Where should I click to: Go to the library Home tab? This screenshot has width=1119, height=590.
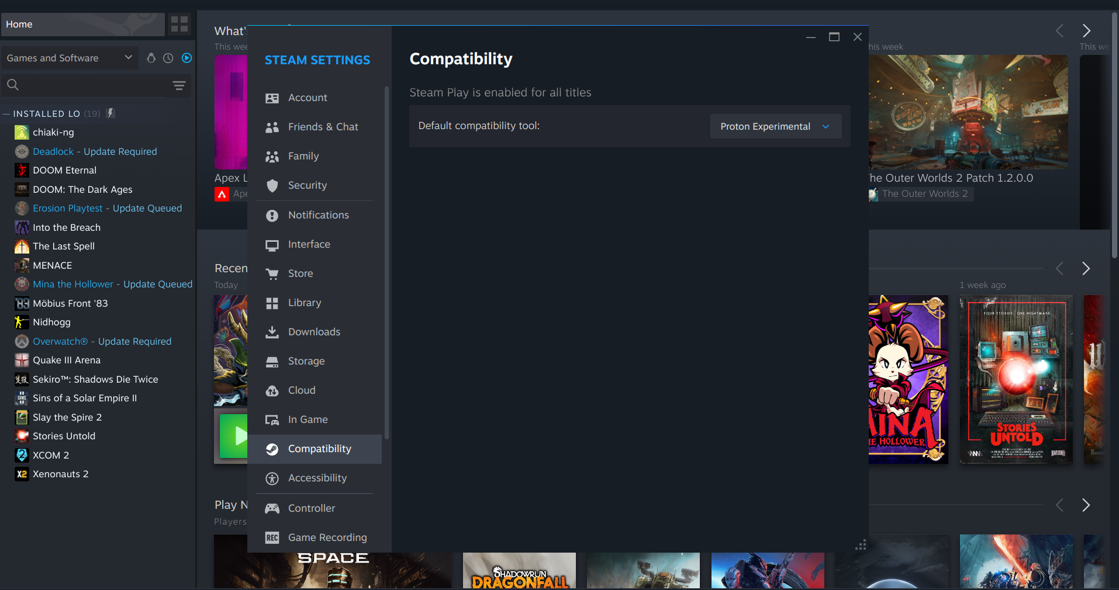82,24
